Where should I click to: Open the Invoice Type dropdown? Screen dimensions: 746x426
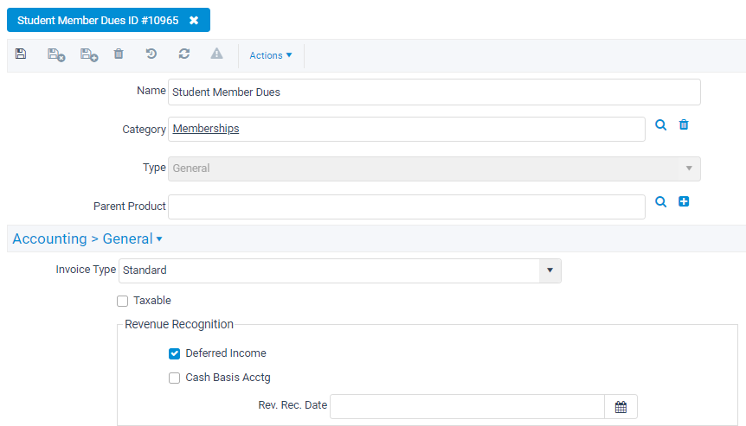pos(340,270)
